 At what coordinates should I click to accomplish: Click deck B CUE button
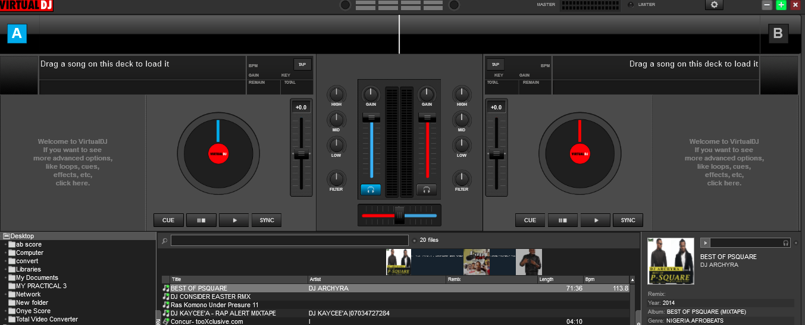530,220
